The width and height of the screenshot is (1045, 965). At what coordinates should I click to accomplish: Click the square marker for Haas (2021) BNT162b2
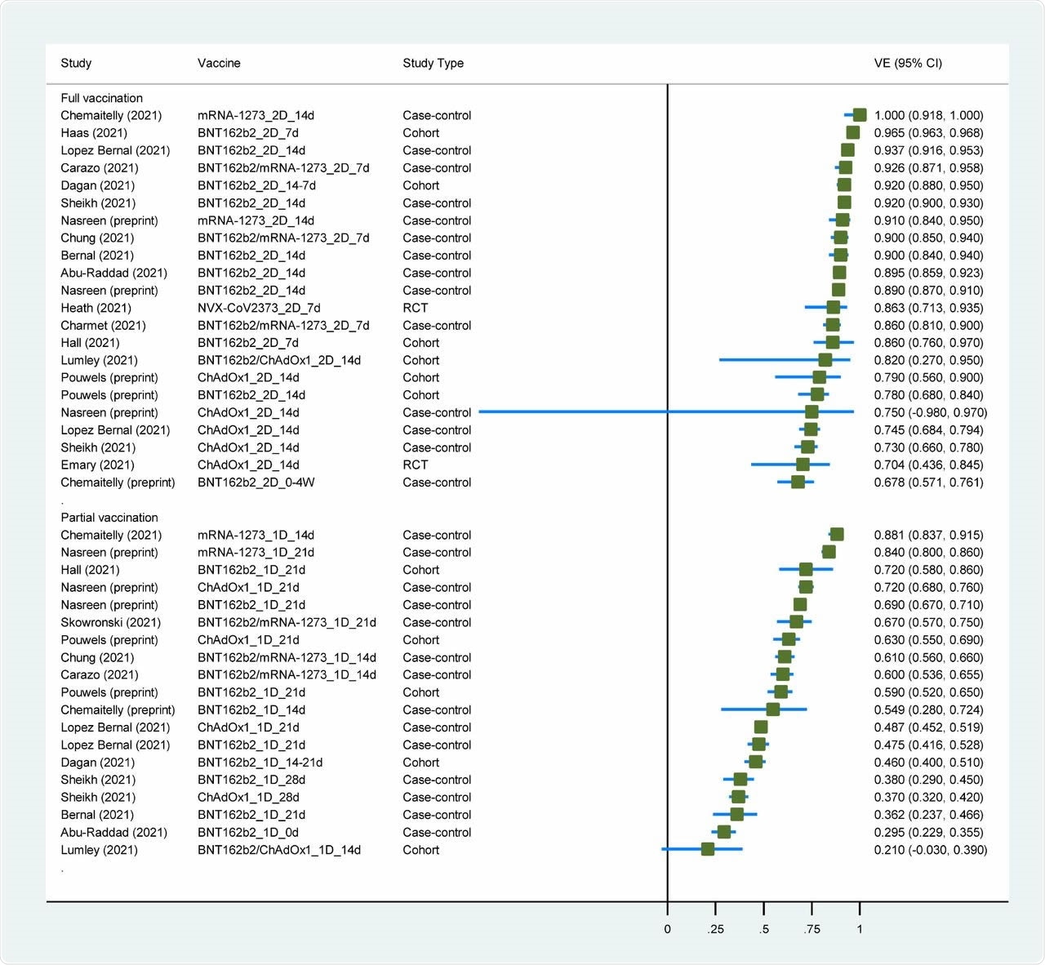coord(853,133)
